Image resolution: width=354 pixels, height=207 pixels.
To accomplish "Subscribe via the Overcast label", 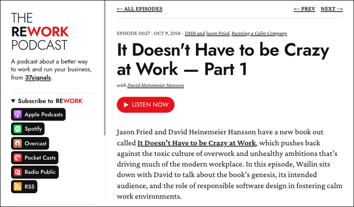I will (35, 143).
